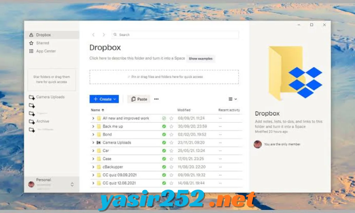Star the Back me up folder
The width and height of the screenshot is (355, 213).
point(171,126)
